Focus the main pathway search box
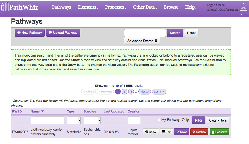Viewport: 249px width, 144px height. tap(145, 33)
